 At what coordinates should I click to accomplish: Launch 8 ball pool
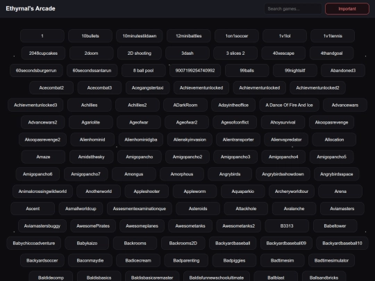144,71
